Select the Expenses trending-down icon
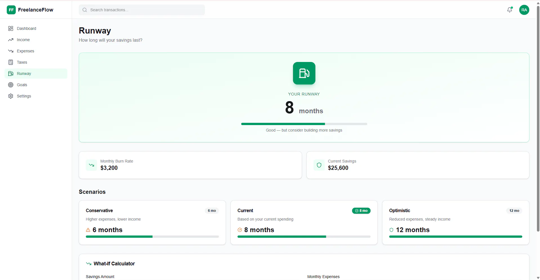Screen dimensions: 540x280 click(x=11, y=51)
